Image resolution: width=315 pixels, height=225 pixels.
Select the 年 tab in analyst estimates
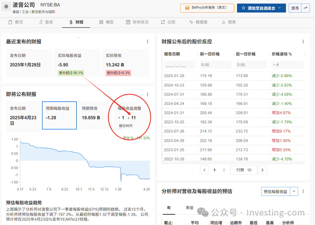click(169, 208)
